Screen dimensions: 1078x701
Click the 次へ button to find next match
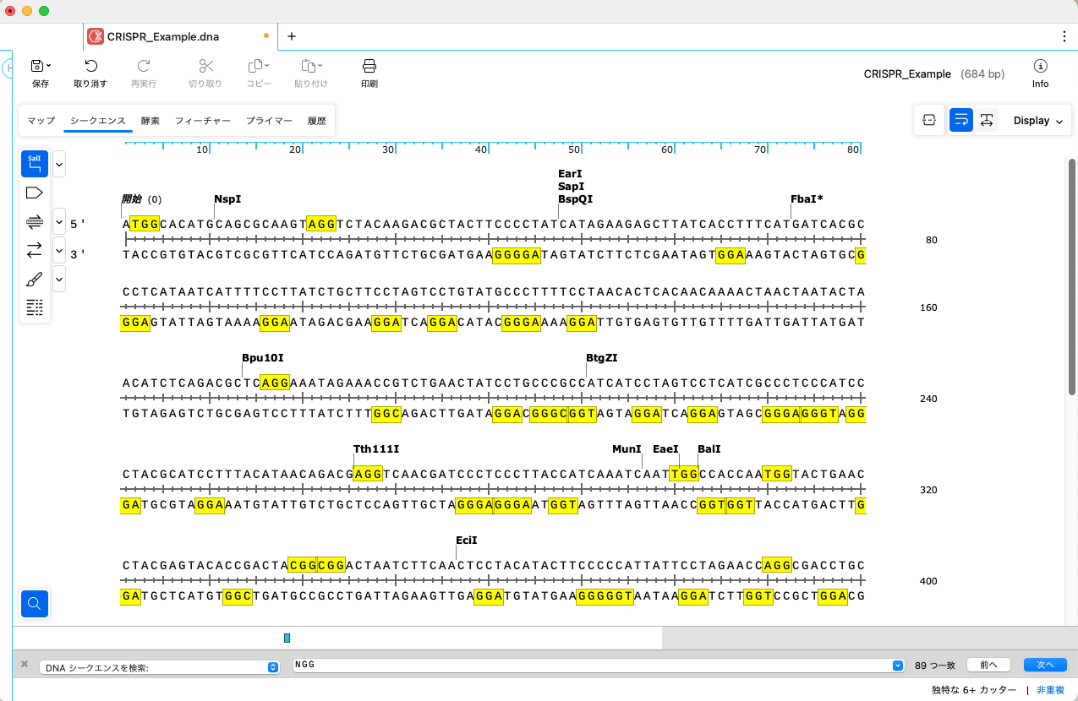click(x=1044, y=664)
